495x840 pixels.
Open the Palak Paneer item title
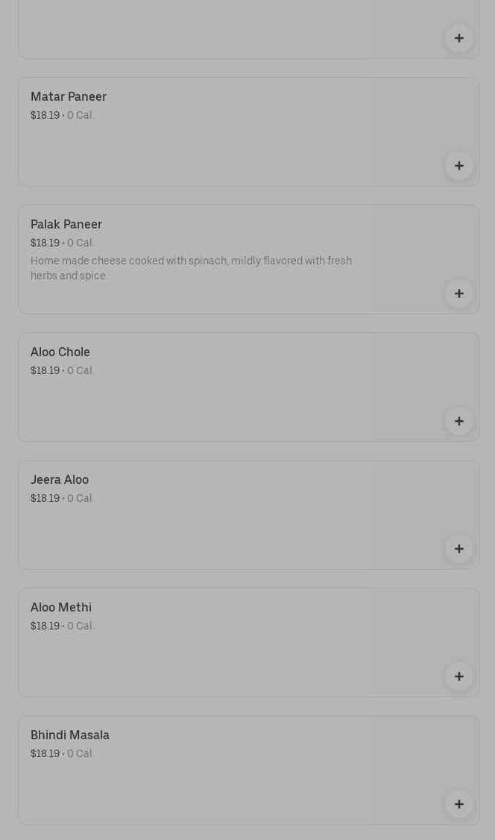(x=66, y=225)
